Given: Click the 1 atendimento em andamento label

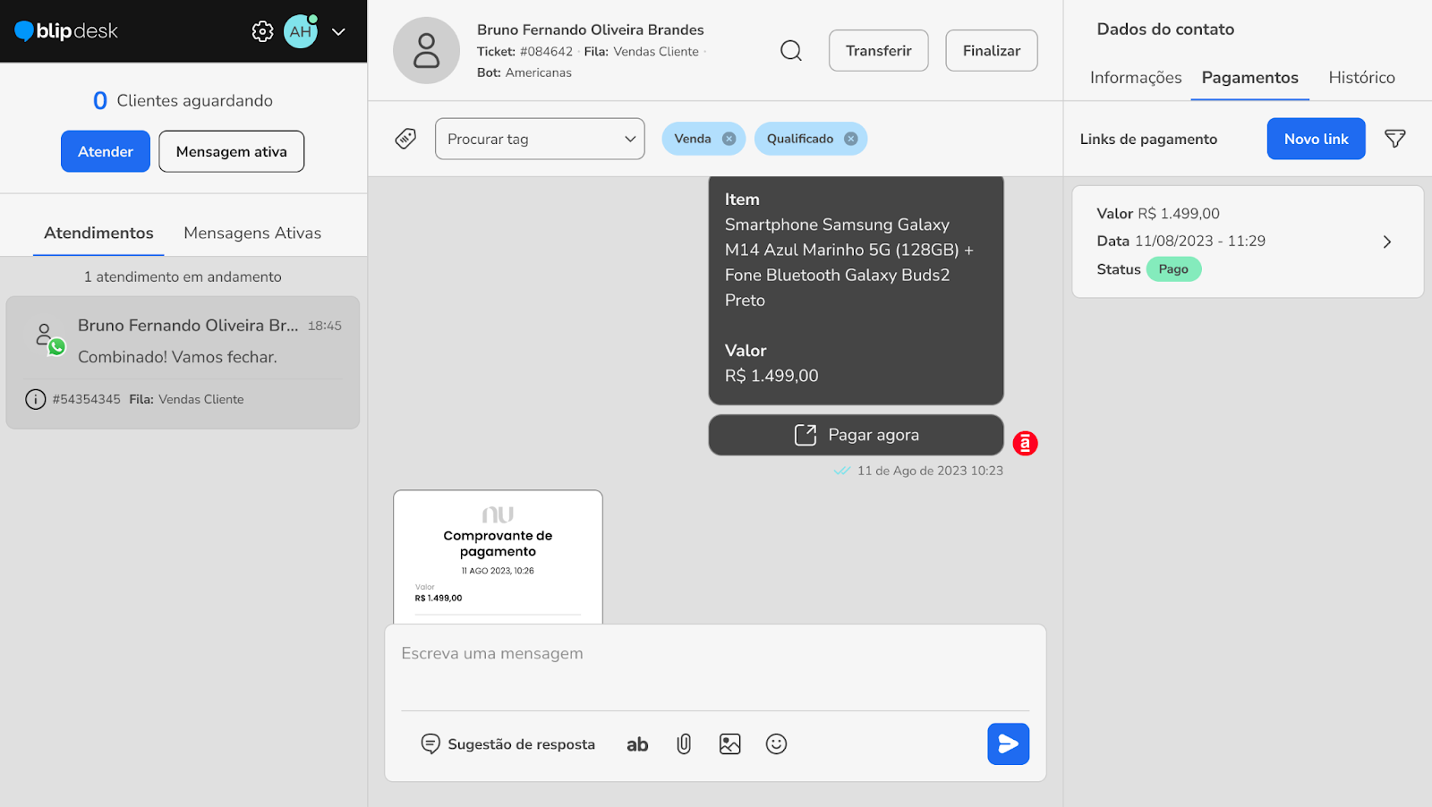Looking at the screenshot, I should click(x=183, y=277).
